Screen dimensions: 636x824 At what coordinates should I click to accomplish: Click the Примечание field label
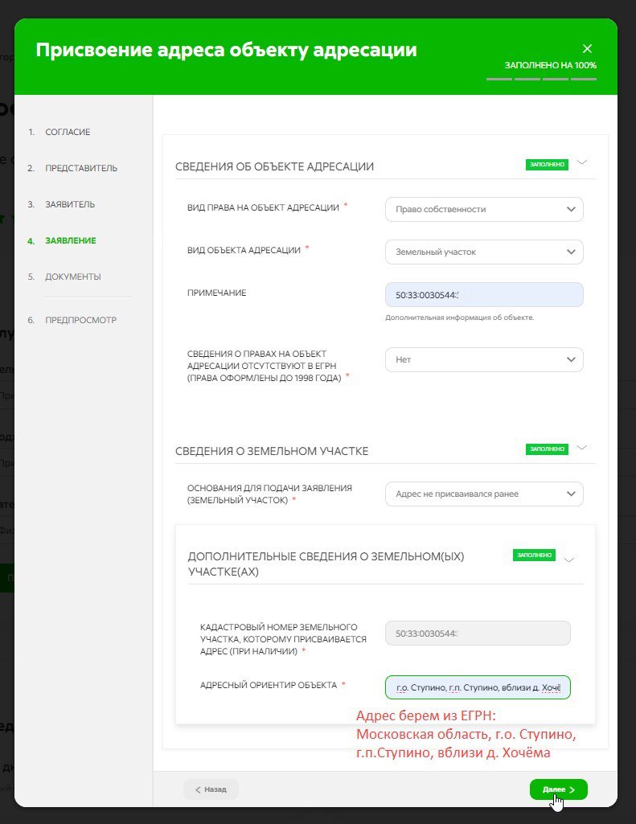click(216, 293)
